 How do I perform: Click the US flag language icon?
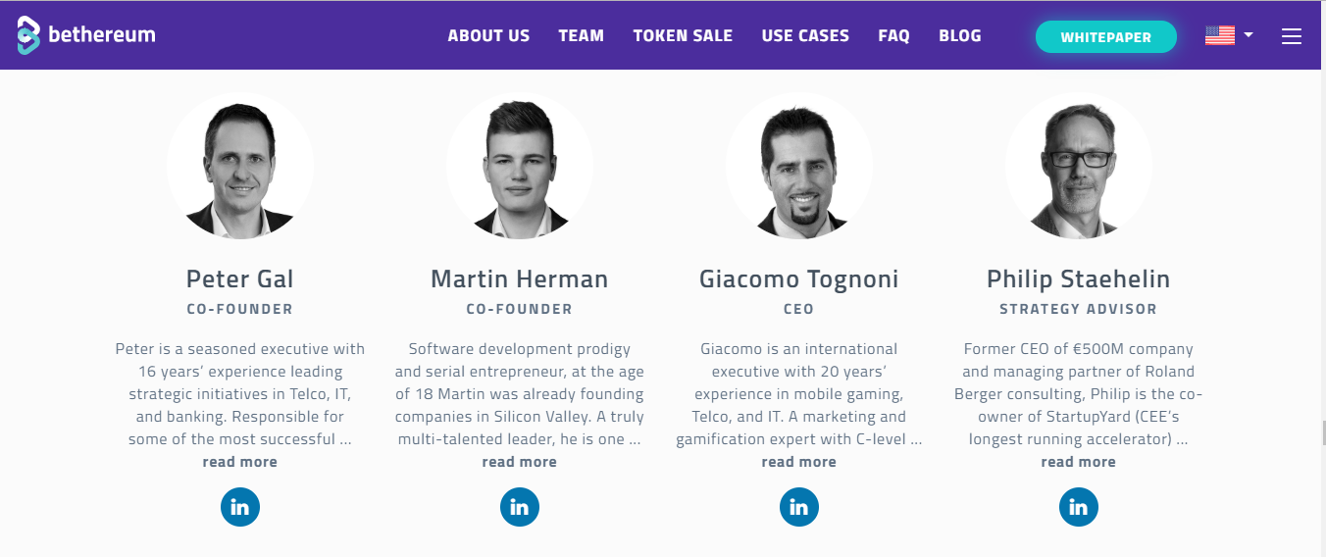click(x=1220, y=35)
